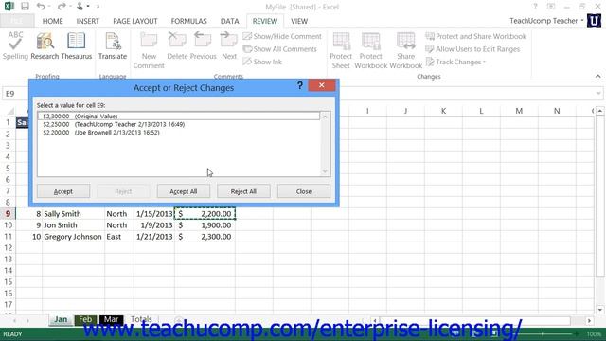Close dialog with red X
Image resolution: width=606 pixels, height=341 pixels.
(x=322, y=85)
